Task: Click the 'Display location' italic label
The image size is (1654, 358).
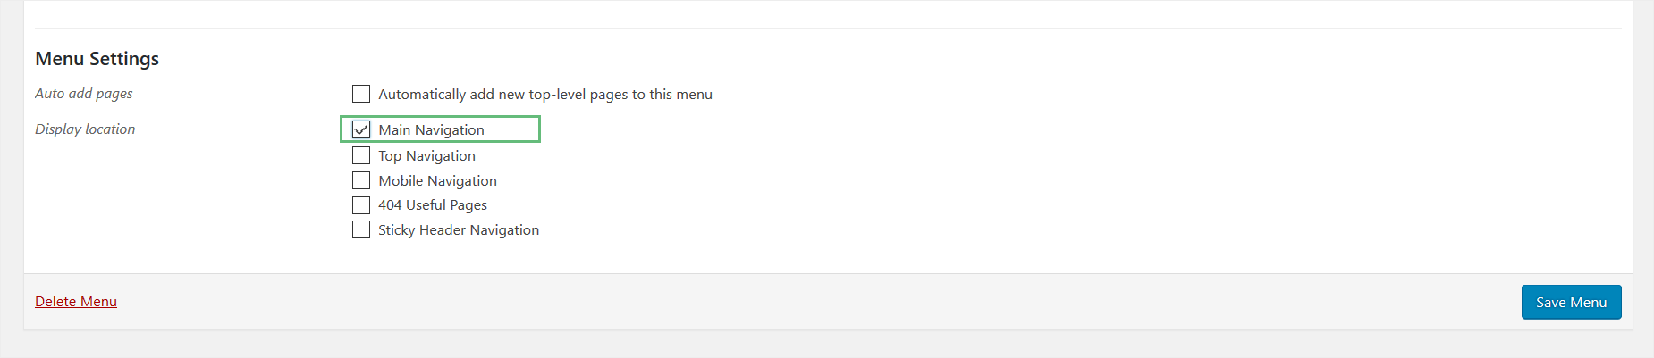Action: pos(85,129)
